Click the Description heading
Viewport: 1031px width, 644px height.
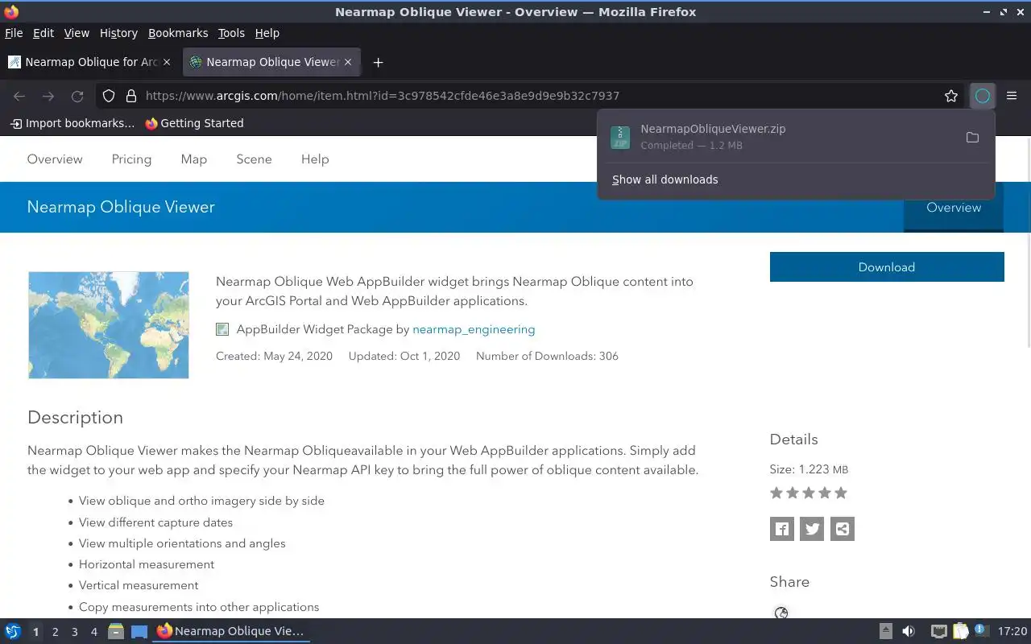[75, 418]
